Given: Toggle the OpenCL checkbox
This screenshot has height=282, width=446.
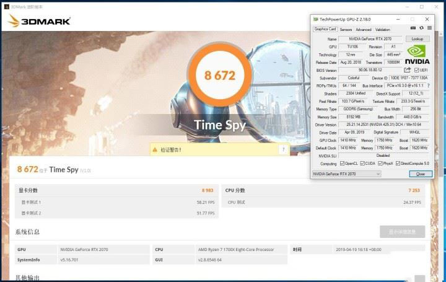Looking at the screenshot, I should (x=342, y=164).
